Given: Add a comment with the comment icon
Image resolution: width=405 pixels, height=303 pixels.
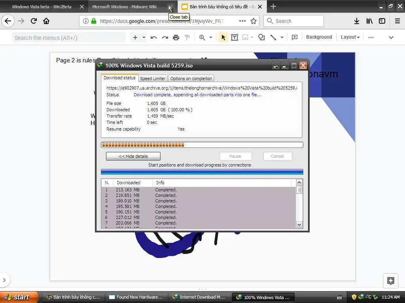Looking at the screenshot, I should pos(294,37).
